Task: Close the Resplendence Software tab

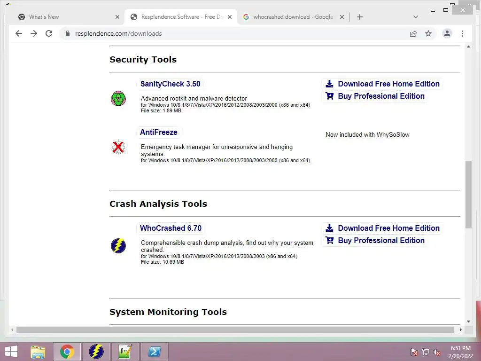Action: click(229, 17)
